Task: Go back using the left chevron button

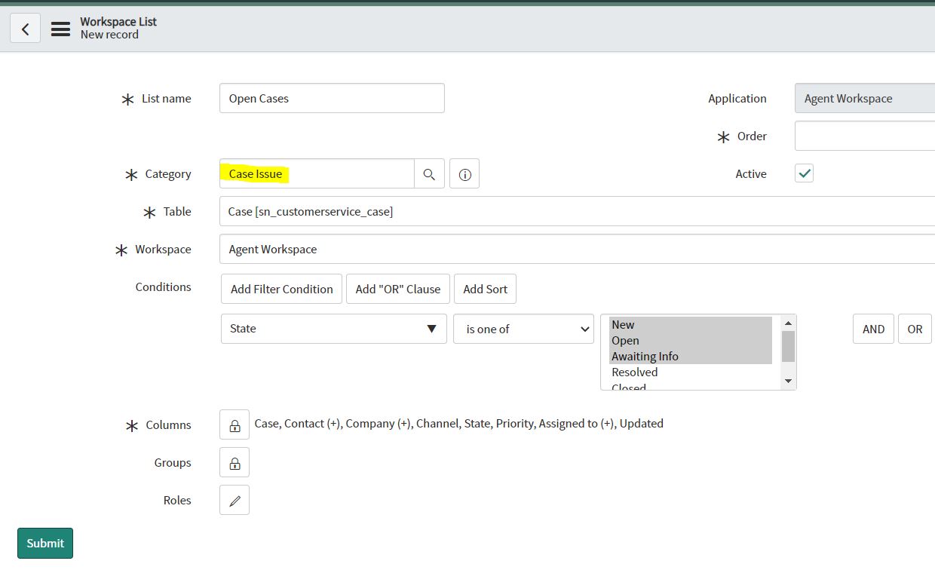Action: [x=25, y=29]
